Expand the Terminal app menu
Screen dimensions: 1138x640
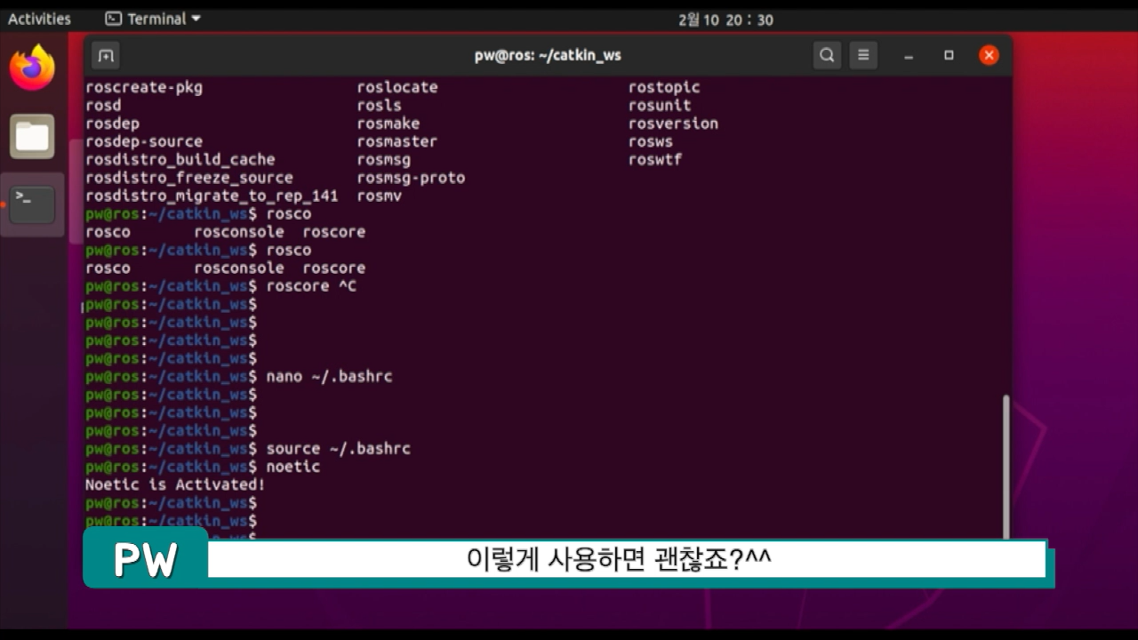(153, 19)
